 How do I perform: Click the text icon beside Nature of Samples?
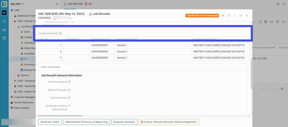69,90
